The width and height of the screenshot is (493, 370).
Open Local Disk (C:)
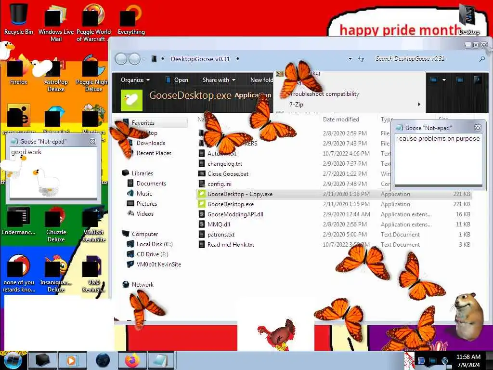(x=155, y=244)
